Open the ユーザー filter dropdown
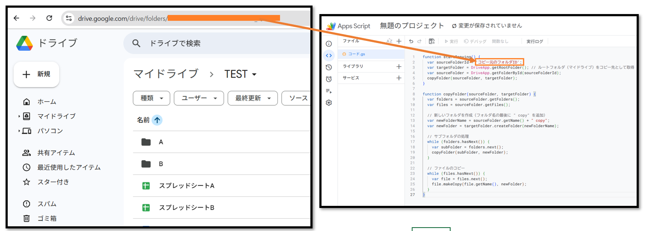The image size is (646, 231). click(198, 98)
